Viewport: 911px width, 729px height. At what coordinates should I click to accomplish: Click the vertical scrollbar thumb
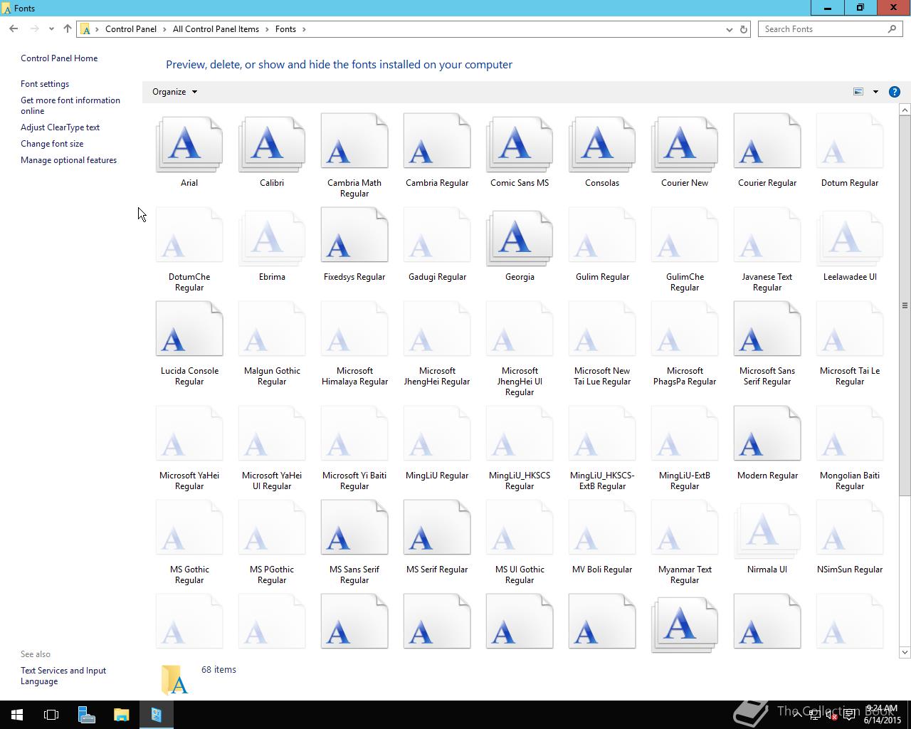pos(905,305)
